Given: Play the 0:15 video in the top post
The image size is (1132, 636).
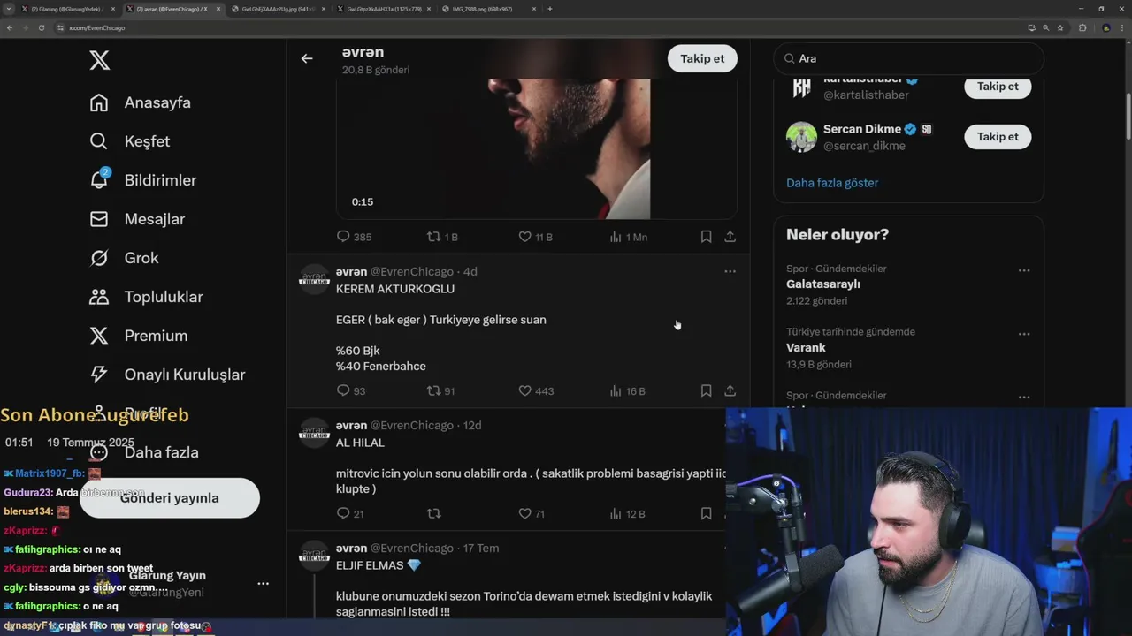Looking at the screenshot, I should pyautogui.click(x=536, y=148).
